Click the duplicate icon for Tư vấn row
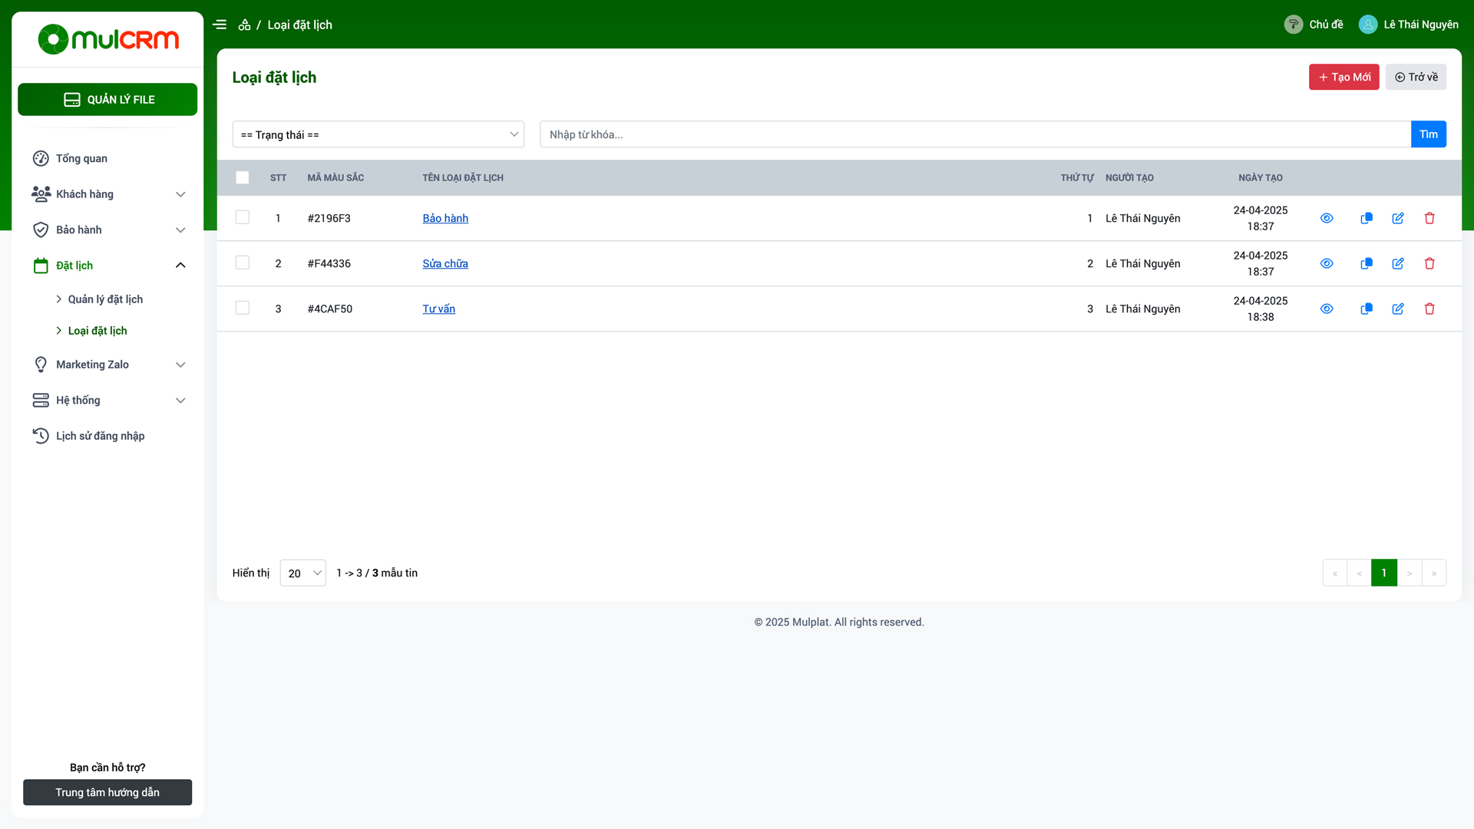This screenshot has height=829, width=1474. [1367, 309]
